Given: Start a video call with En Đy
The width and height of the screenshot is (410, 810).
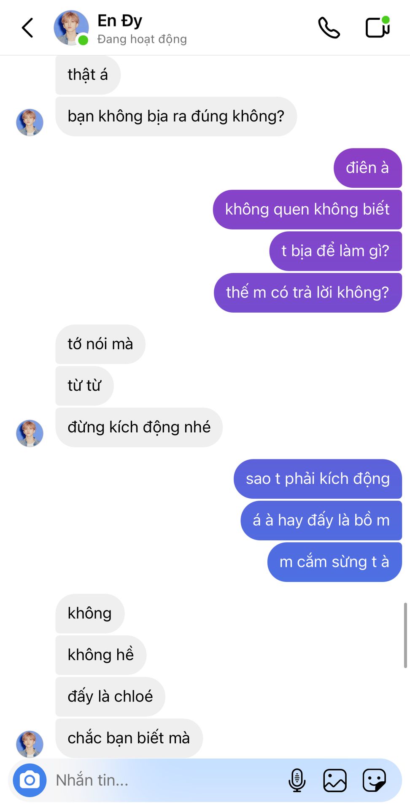Looking at the screenshot, I should pos(378,27).
